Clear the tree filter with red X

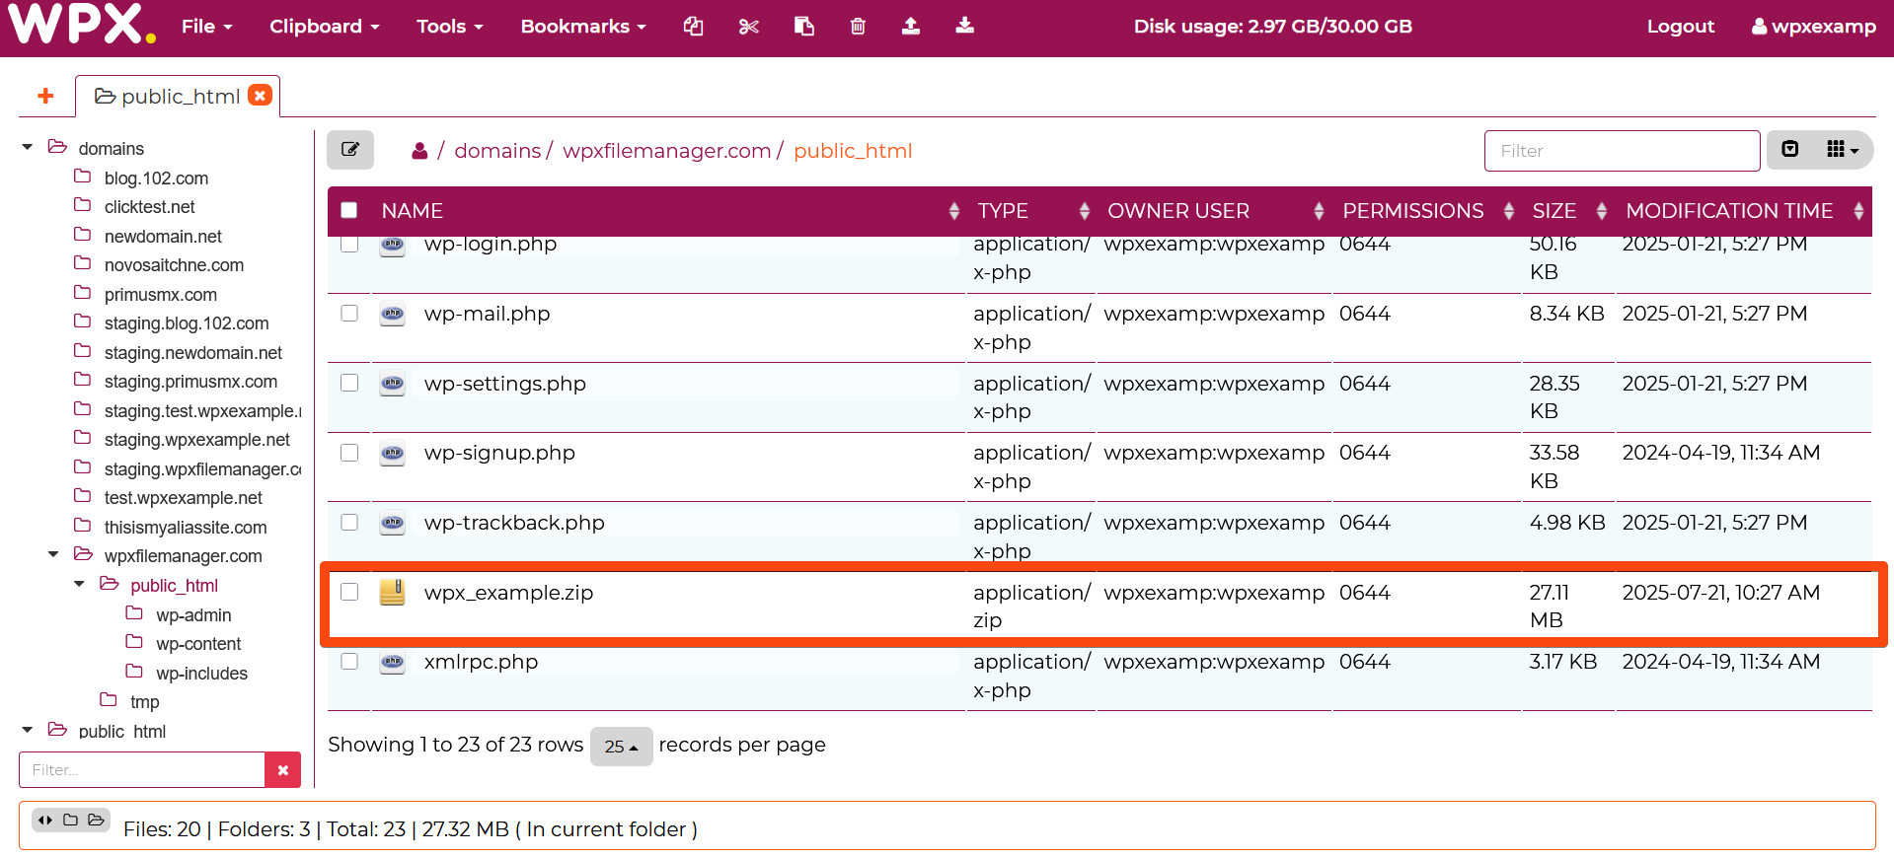[x=283, y=770]
